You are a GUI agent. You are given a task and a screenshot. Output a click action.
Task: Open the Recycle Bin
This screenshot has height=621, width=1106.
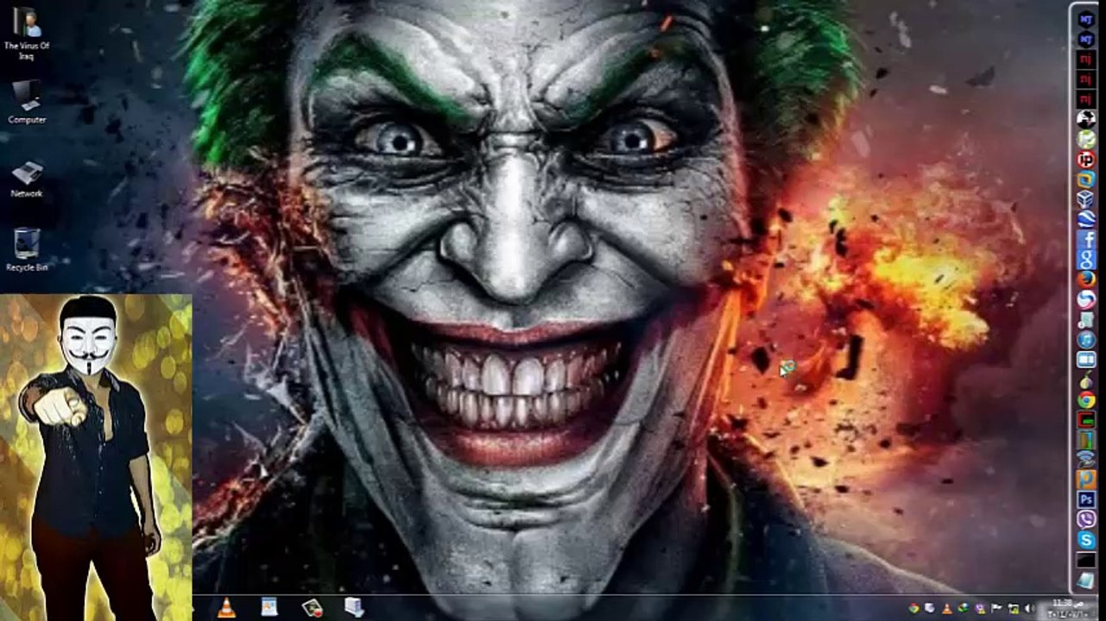coord(26,250)
